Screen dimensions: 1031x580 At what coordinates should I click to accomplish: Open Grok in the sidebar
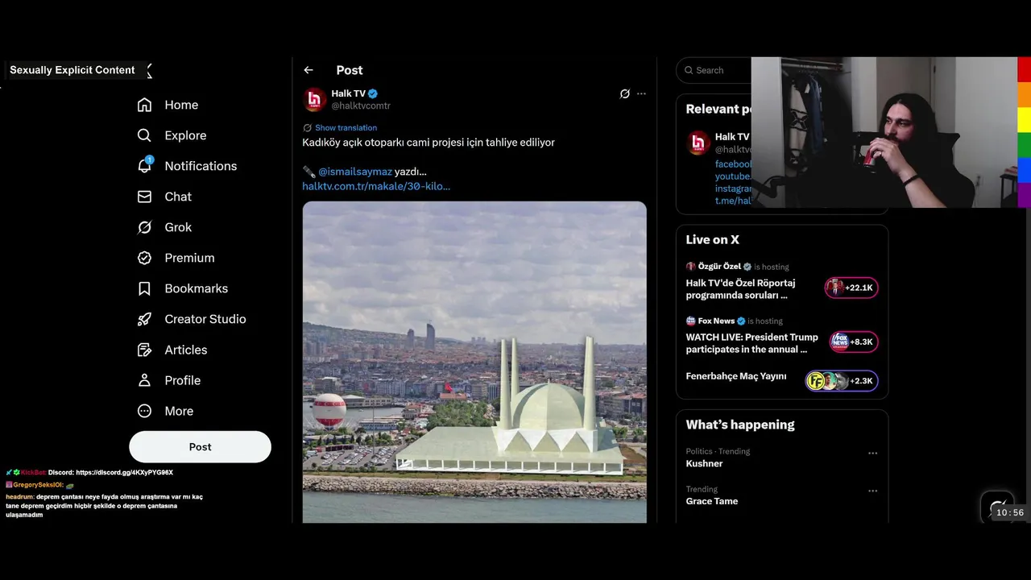click(x=164, y=227)
